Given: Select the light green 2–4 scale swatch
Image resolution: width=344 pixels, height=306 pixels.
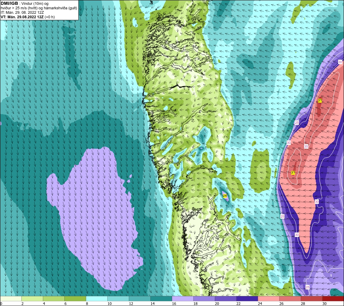Looking at the screenshot, I should (x=32, y=298).
